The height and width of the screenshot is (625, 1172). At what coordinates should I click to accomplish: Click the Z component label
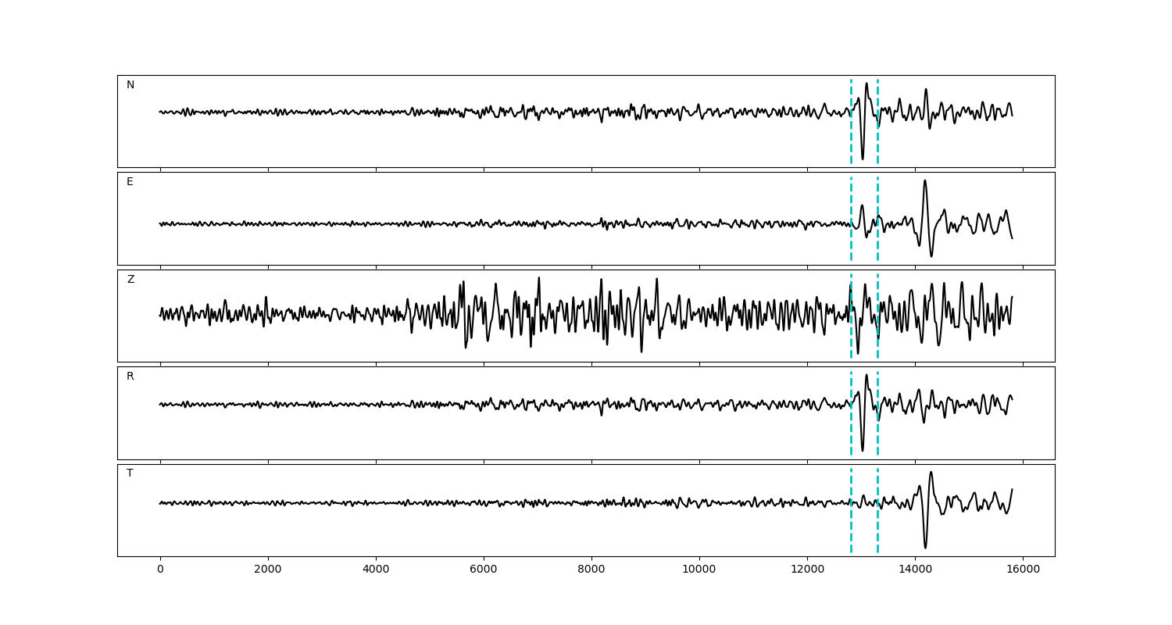(x=130, y=280)
